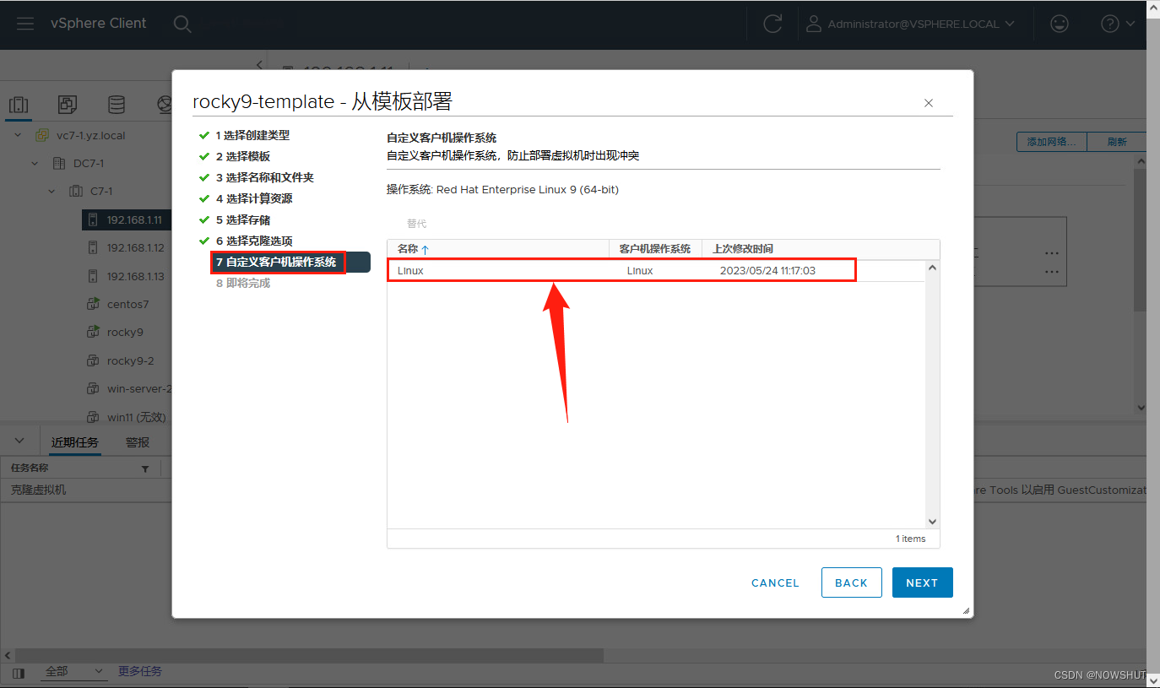Open the 全部 task filter dropdown
This screenshot has width=1160, height=688.
point(74,671)
